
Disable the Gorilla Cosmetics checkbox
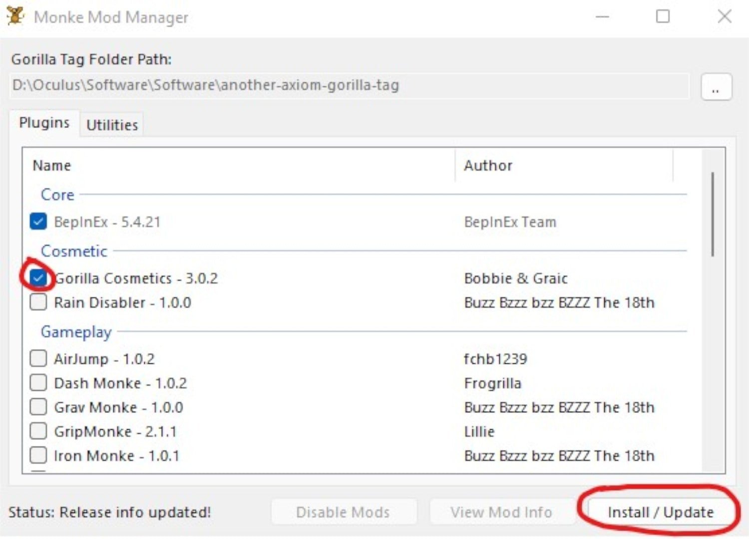(x=37, y=277)
